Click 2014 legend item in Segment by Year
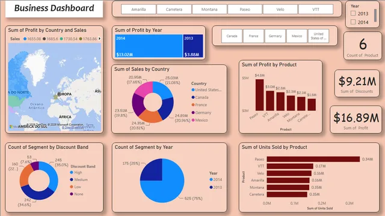 (x=215, y=179)
